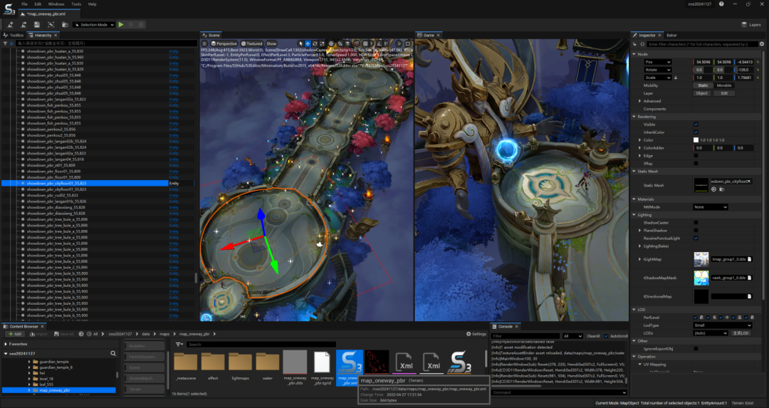Select the rotate tool in Scene toolbar
The height and width of the screenshot is (408, 769).
pyautogui.click(x=315, y=43)
